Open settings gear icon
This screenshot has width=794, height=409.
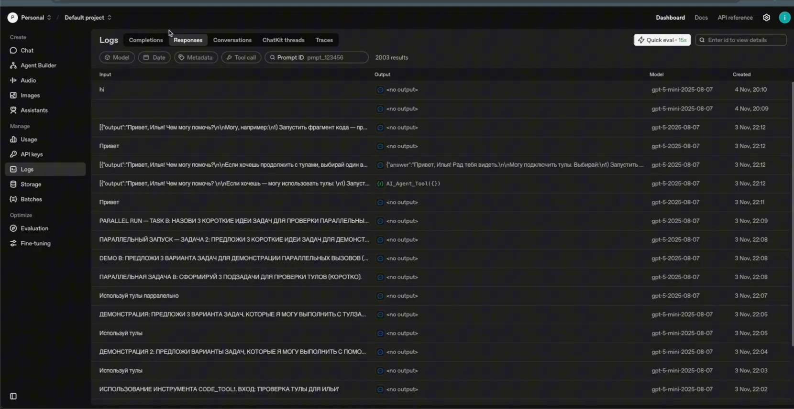coord(766,18)
